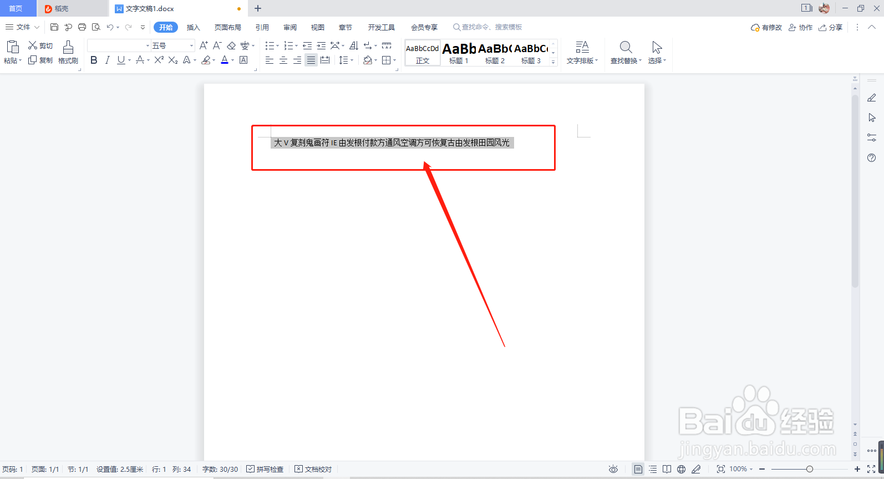Click the sort A-Z icon
Viewport: 884px width, 479px height.
[x=354, y=45]
